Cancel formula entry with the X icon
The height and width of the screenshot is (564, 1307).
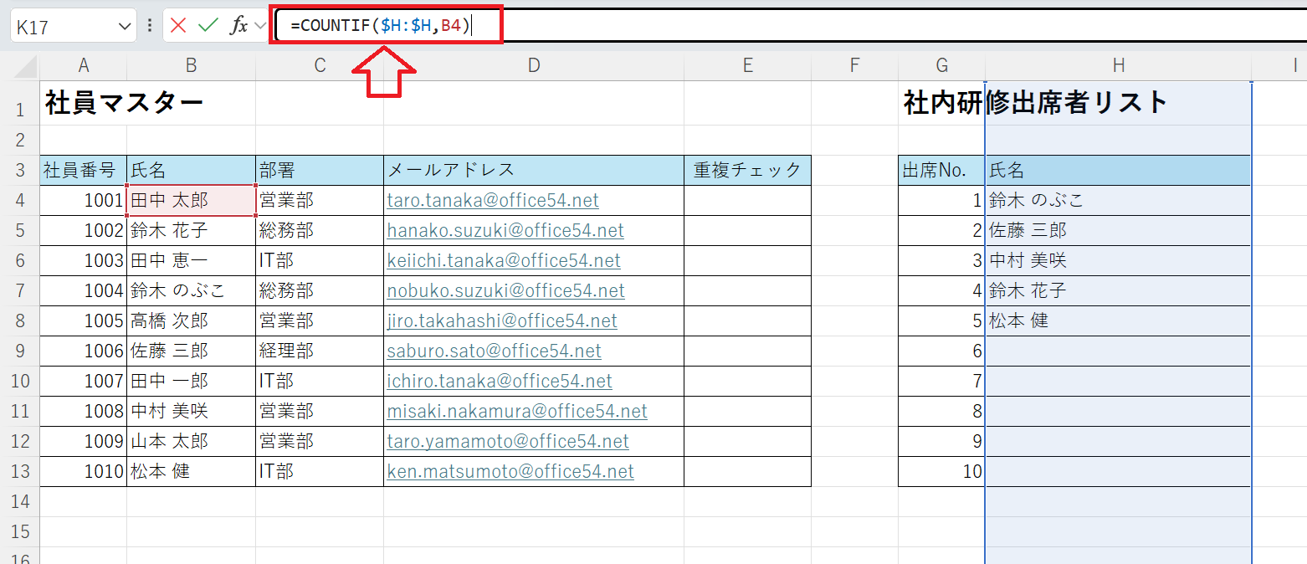178,26
